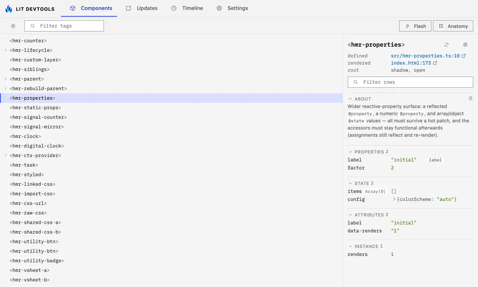Click the refresh icon next to hmr-properties heading

point(447,45)
